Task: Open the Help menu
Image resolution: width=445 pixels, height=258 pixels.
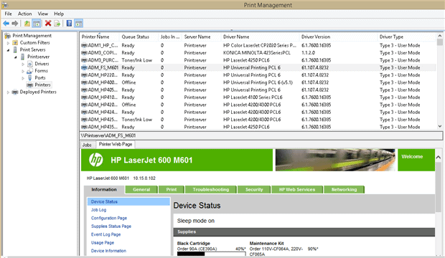Action: click(x=59, y=14)
